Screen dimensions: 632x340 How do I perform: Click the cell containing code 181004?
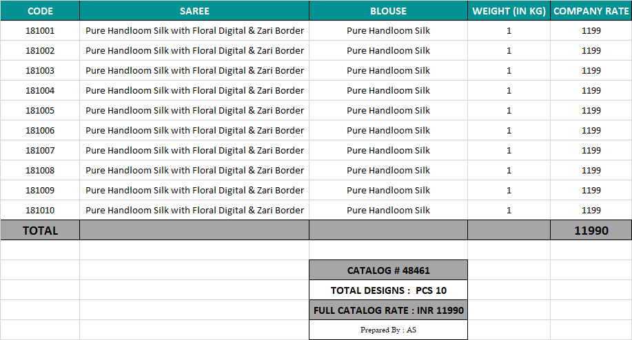[40, 90]
